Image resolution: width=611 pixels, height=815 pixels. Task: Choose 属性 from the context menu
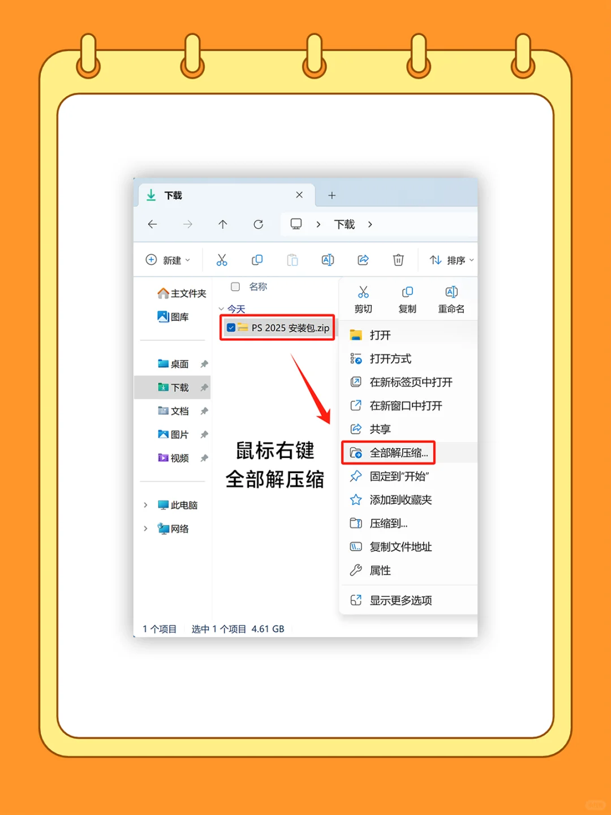(380, 570)
